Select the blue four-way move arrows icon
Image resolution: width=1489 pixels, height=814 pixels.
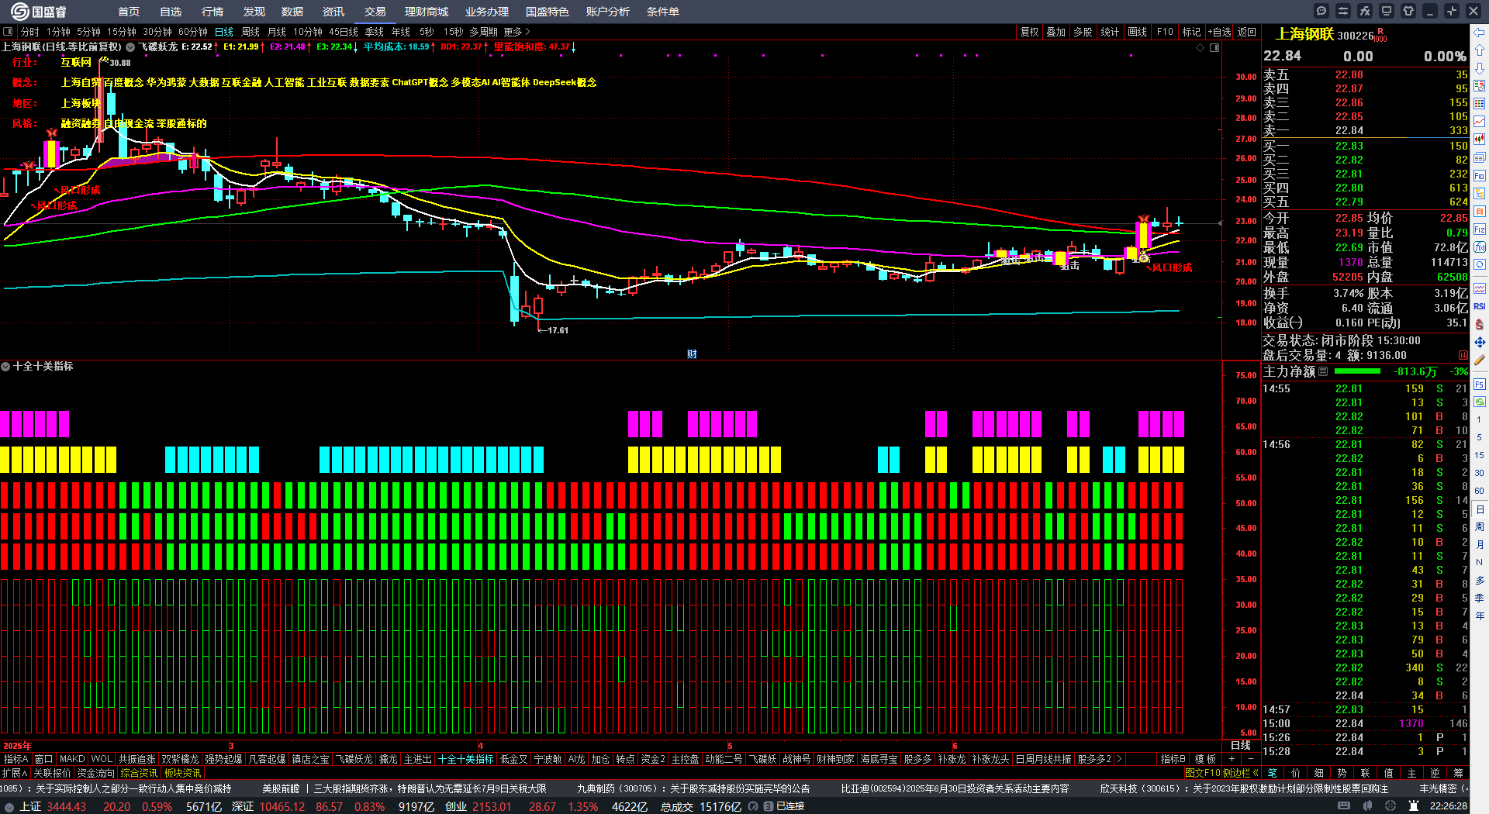click(1480, 342)
